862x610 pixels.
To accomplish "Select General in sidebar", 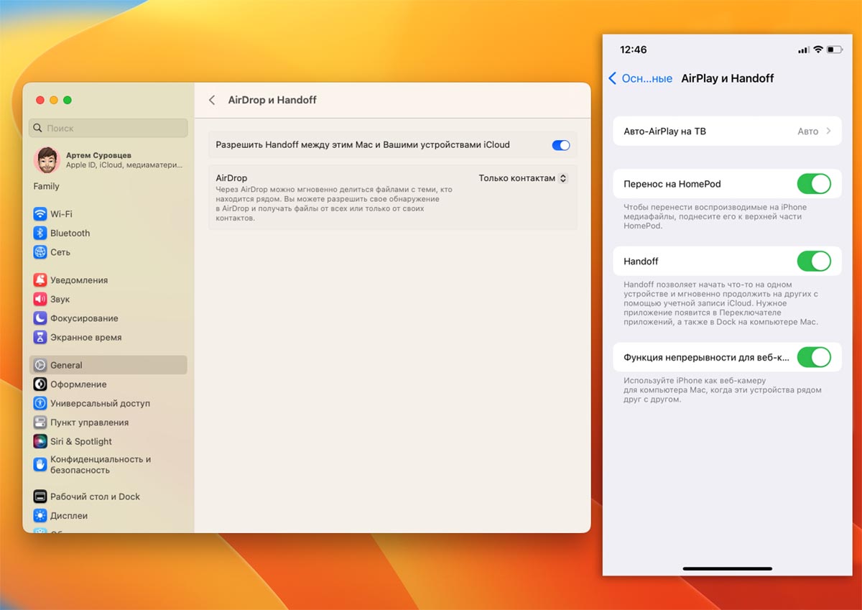I will tap(108, 365).
